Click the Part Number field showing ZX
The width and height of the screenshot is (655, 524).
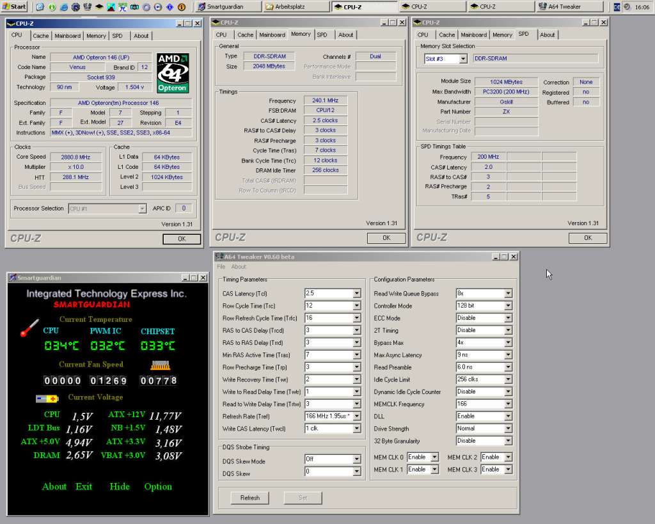[x=507, y=111]
